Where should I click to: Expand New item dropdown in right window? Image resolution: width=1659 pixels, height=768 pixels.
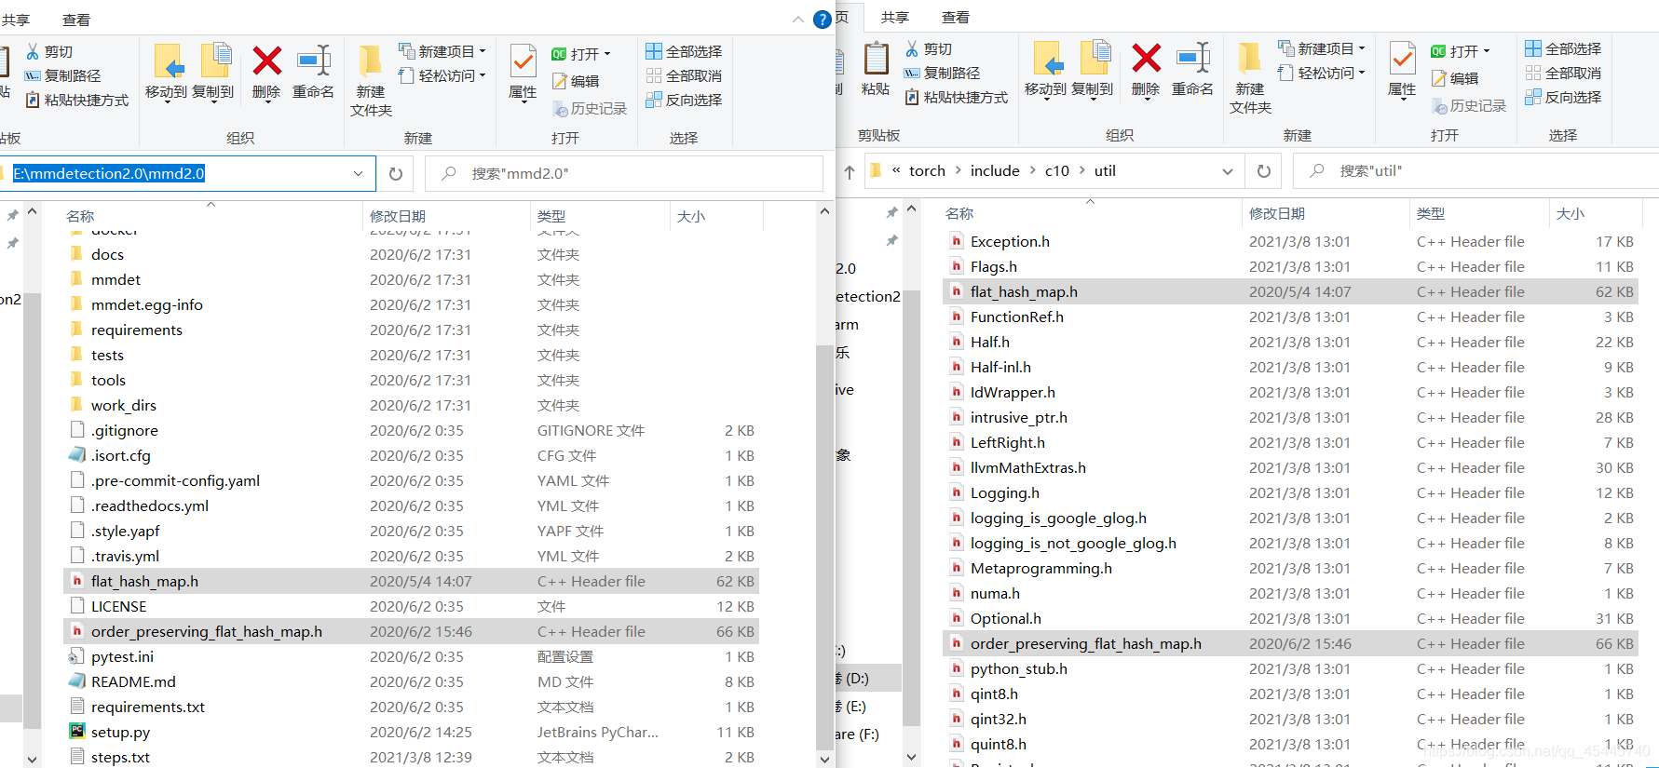tap(1362, 48)
